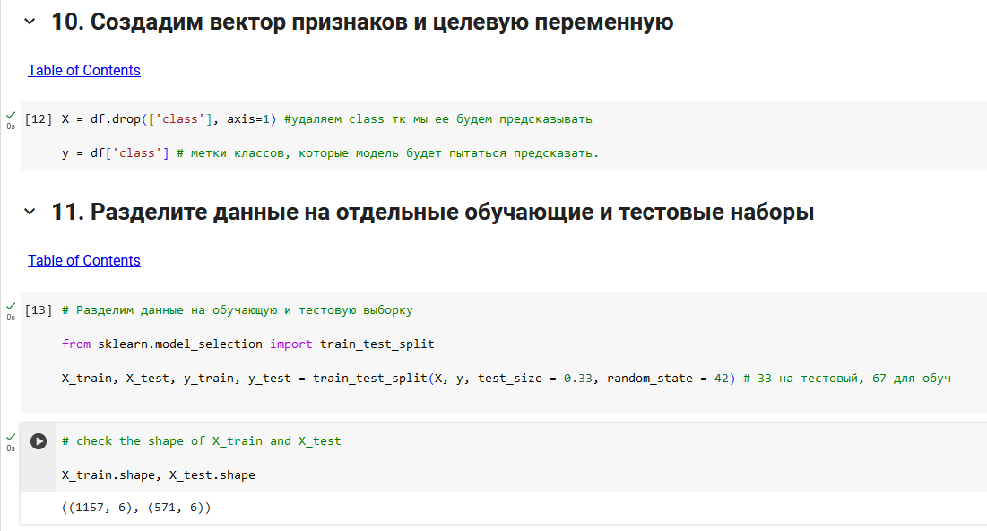
Task: Click the heading '10. Создадим вектор признаков'
Action: point(362,22)
